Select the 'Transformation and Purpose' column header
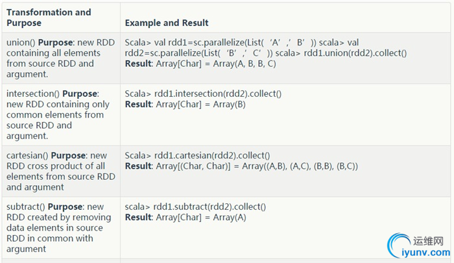The image size is (454, 263). click(49, 18)
